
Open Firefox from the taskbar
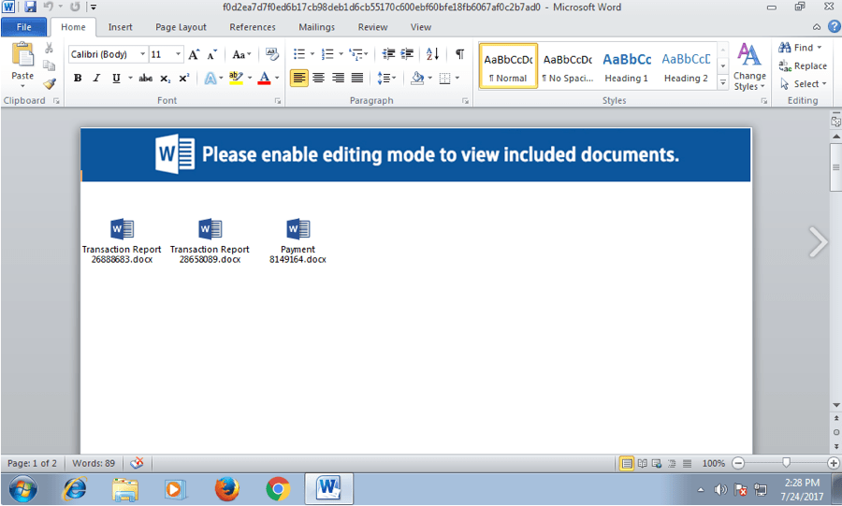point(227,489)
